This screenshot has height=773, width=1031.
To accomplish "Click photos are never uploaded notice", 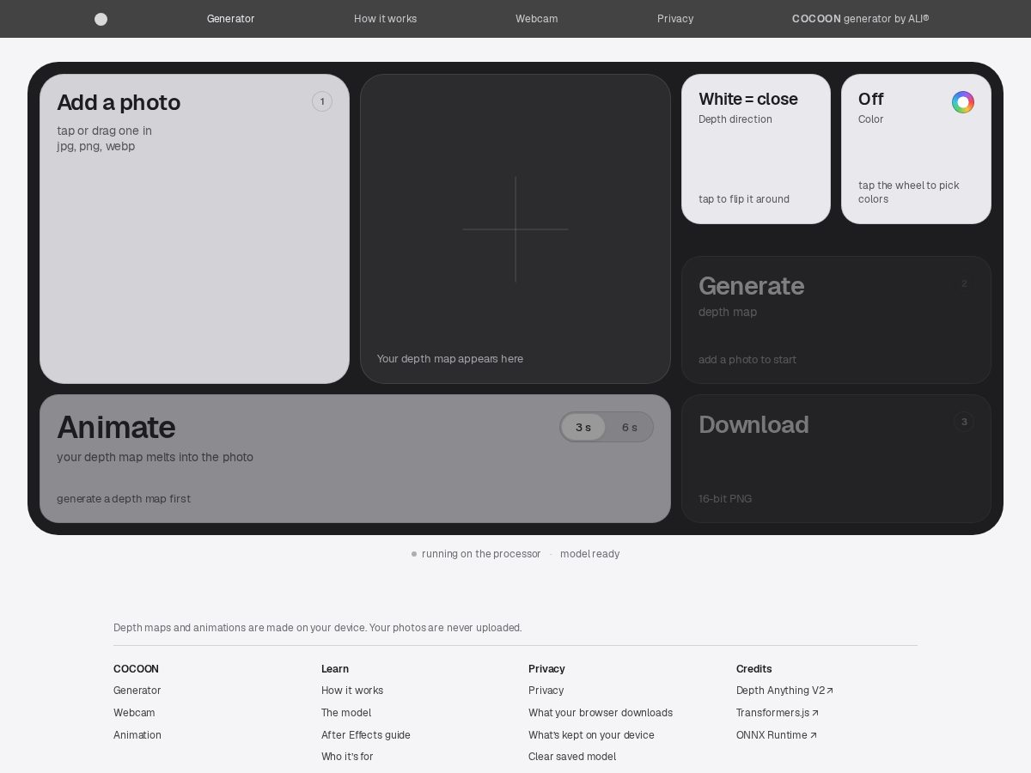I will pos(318,628).
